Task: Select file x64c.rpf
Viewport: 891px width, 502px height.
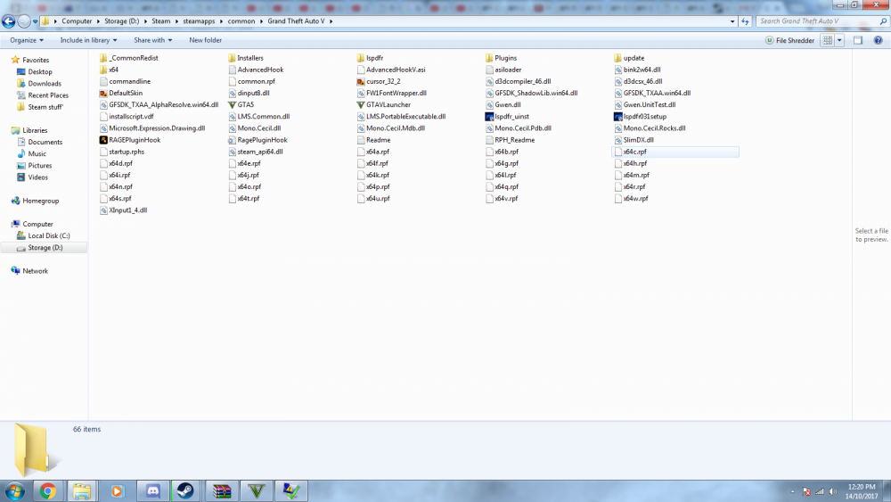Action: 675,152
